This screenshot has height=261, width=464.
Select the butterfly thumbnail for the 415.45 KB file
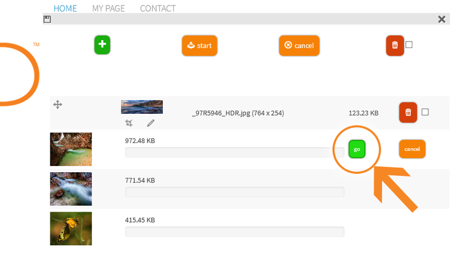pyautogui.click(x=70, y=228)
